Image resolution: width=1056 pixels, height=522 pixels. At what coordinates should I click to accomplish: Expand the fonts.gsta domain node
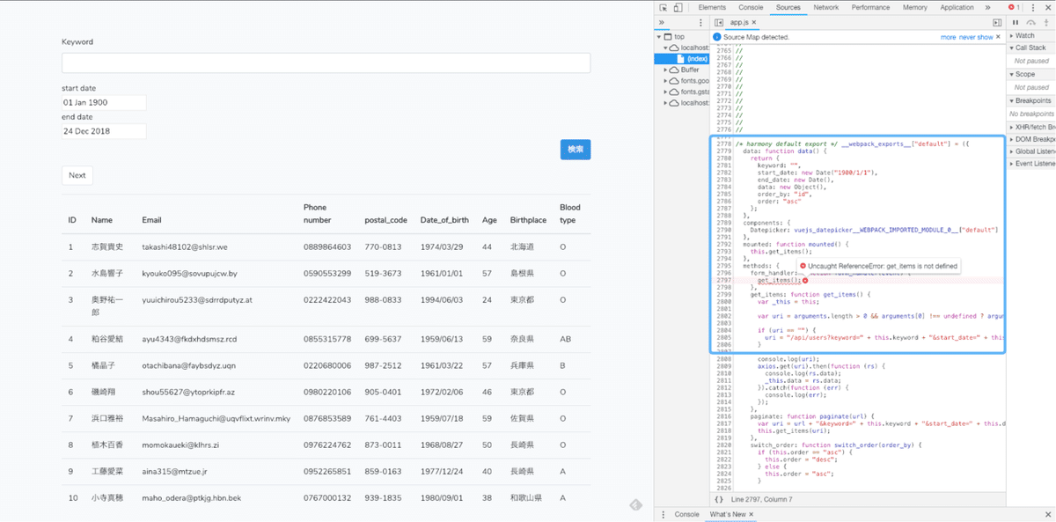[x=666, y=92]
